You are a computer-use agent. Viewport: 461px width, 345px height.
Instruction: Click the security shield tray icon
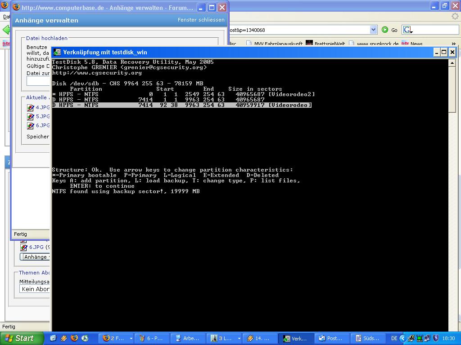click(x=436, y=338)
